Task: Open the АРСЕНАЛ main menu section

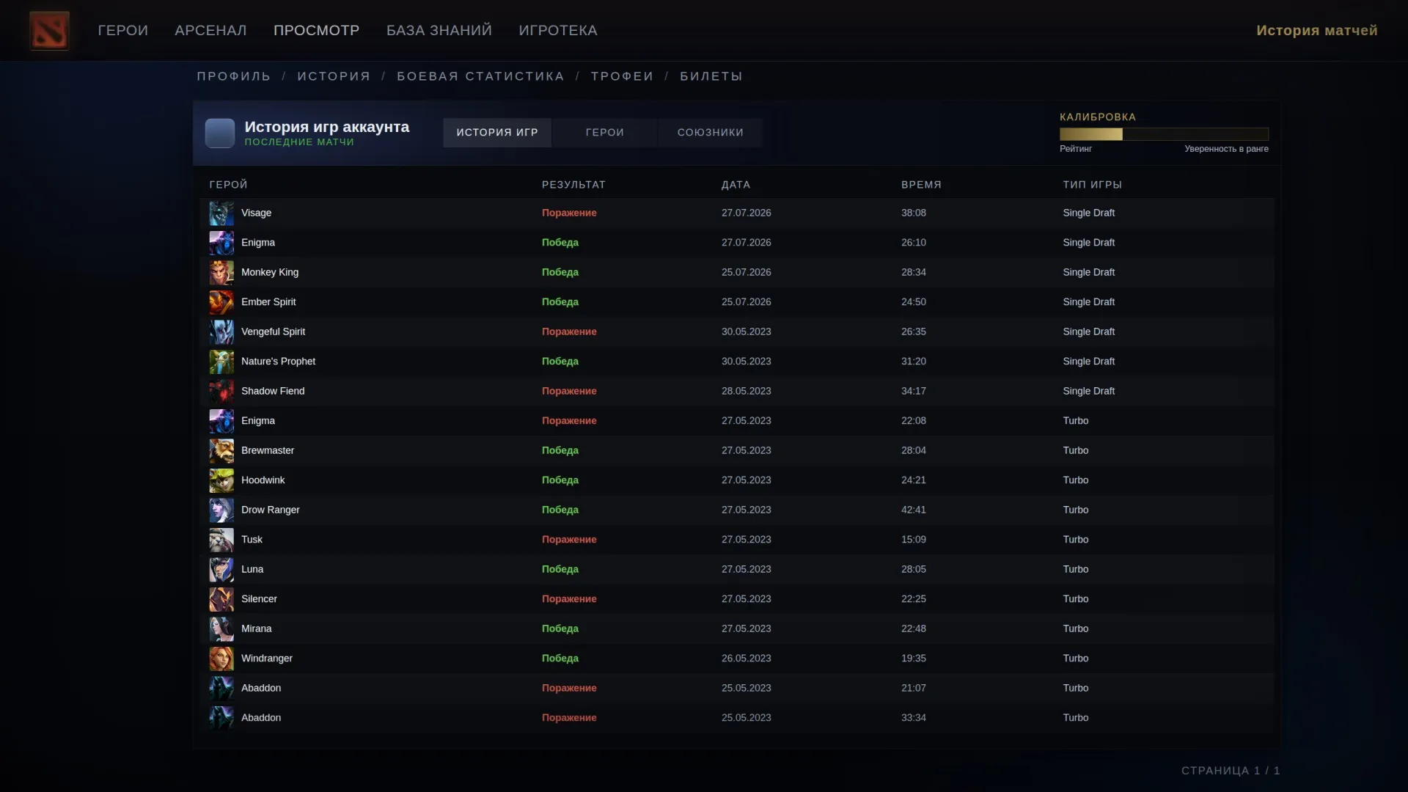Action: pos(210,30)
